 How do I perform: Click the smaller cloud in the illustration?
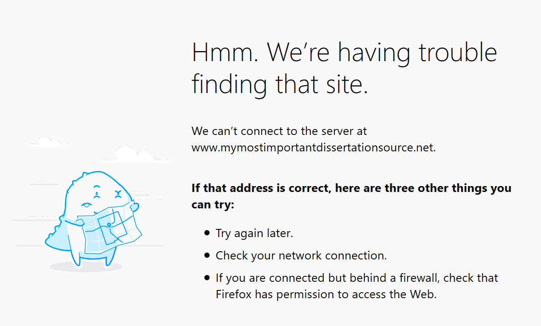pos(49,141)
